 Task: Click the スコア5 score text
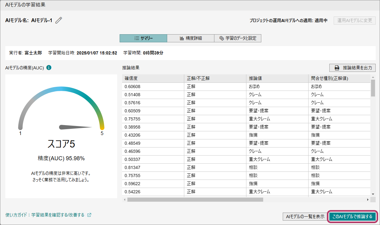[x=61, y=144]
